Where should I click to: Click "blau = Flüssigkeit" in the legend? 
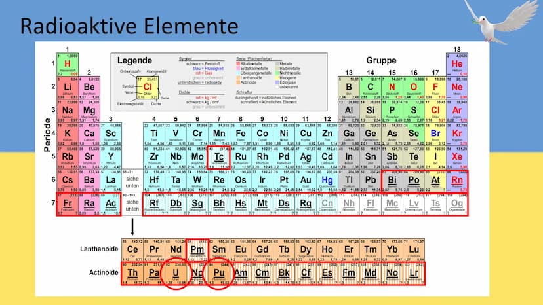tap(208, 69)
